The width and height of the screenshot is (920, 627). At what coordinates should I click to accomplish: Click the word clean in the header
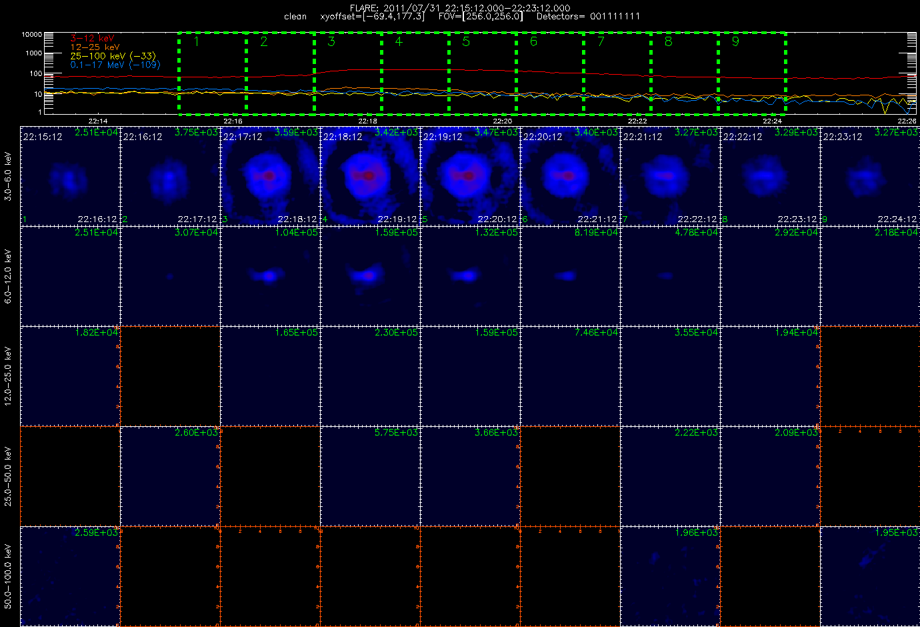click(x=295, y=17)
